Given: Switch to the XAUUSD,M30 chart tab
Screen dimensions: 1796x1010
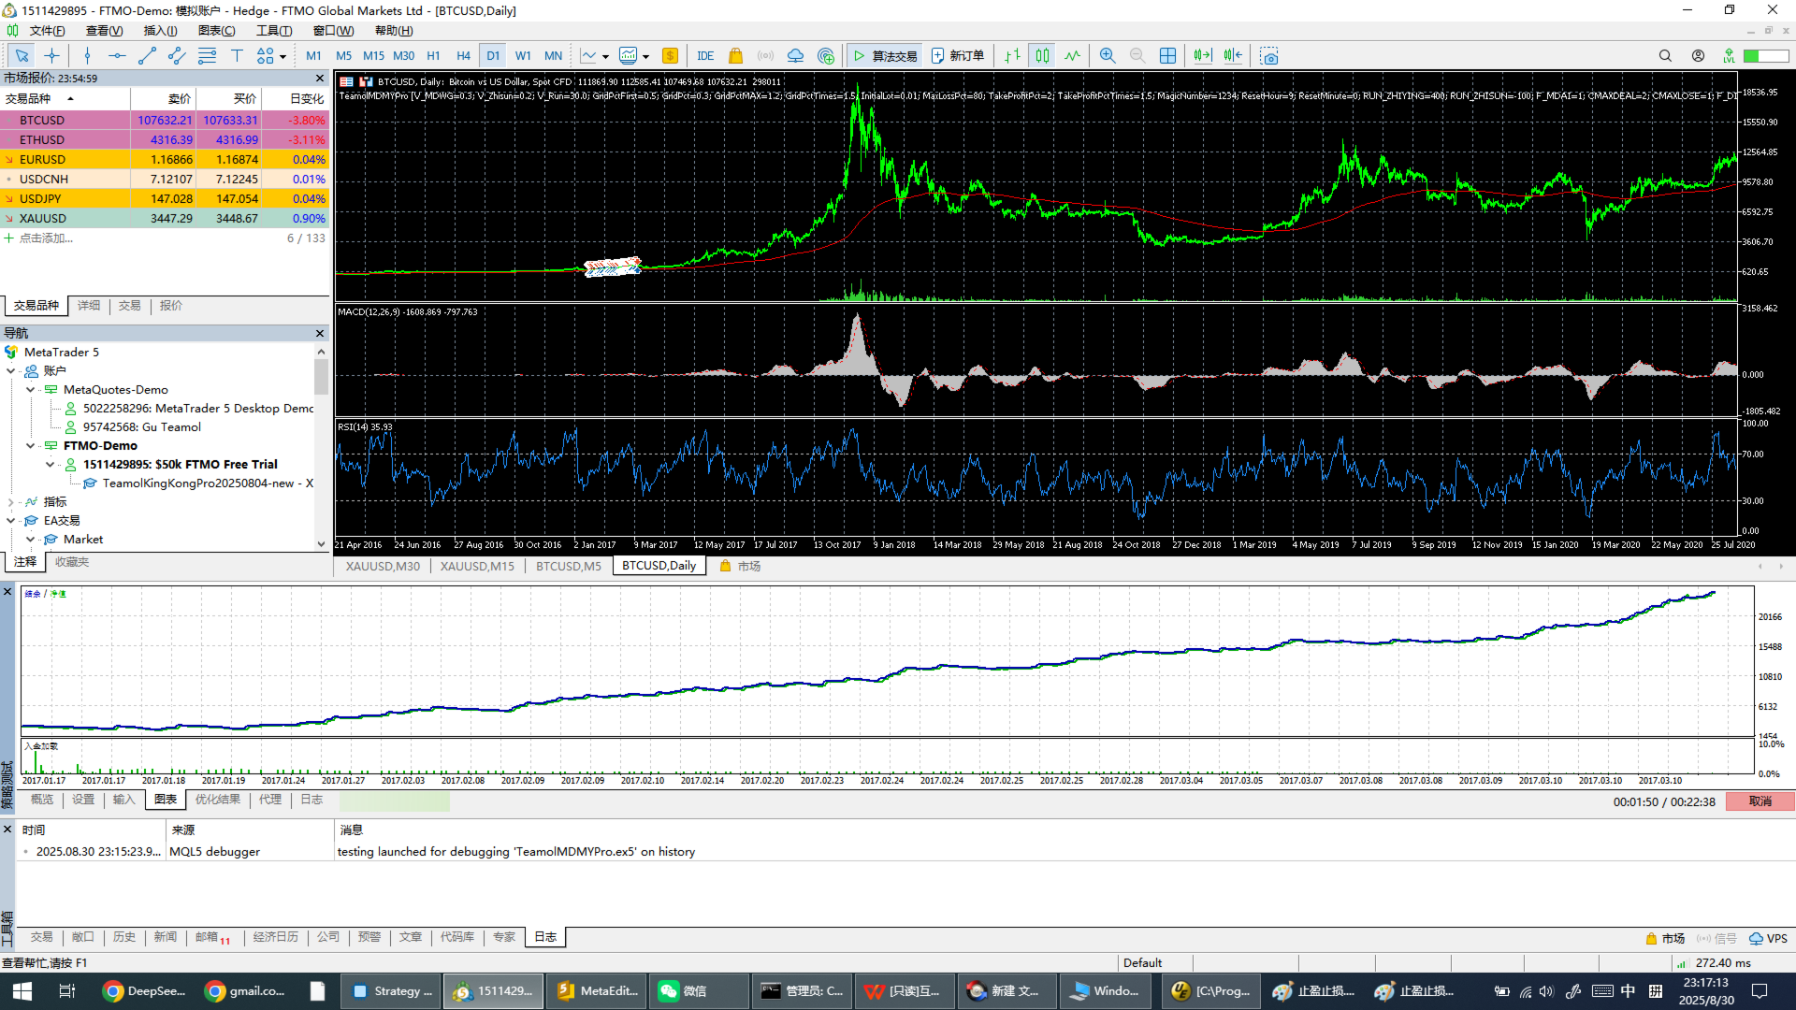Looking at the screenshot, I should (x=383, y=566).
